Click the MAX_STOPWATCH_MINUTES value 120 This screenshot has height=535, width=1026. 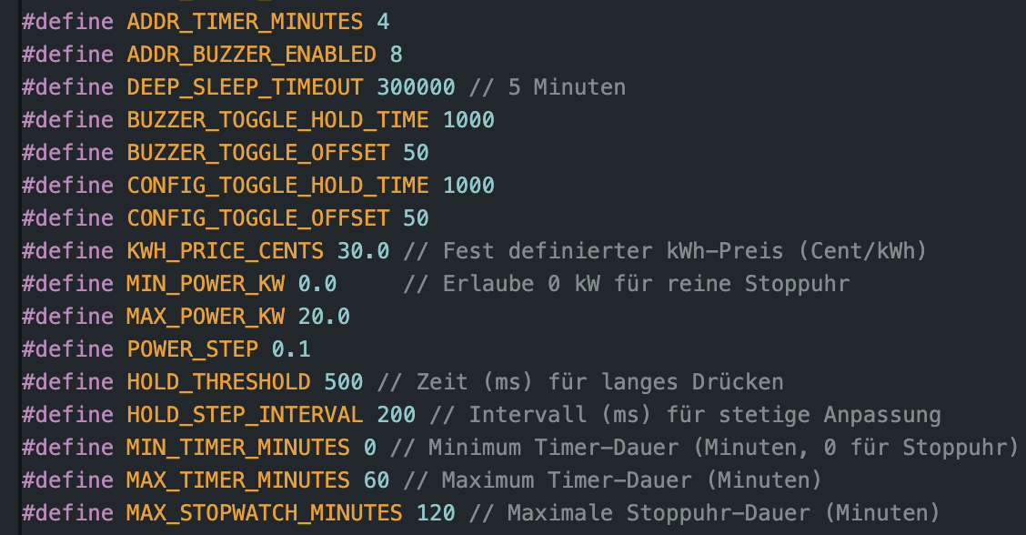[x=436, y=513]
